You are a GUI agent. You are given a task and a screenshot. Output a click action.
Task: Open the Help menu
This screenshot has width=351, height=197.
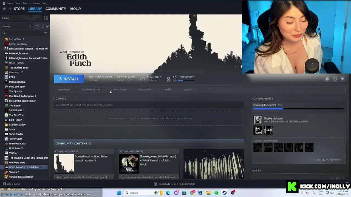click(x=45, y=3)
